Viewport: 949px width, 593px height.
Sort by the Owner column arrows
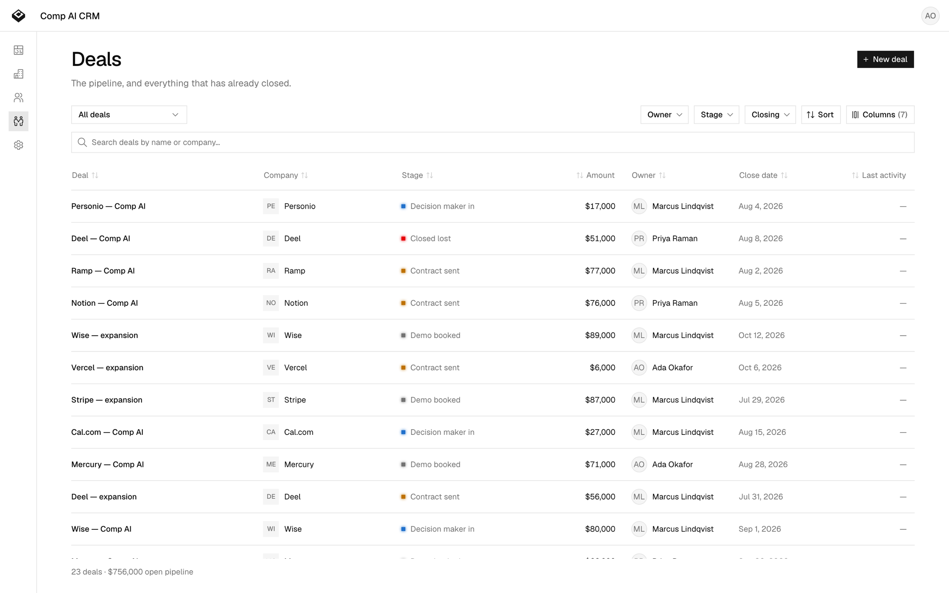point(662,175)
